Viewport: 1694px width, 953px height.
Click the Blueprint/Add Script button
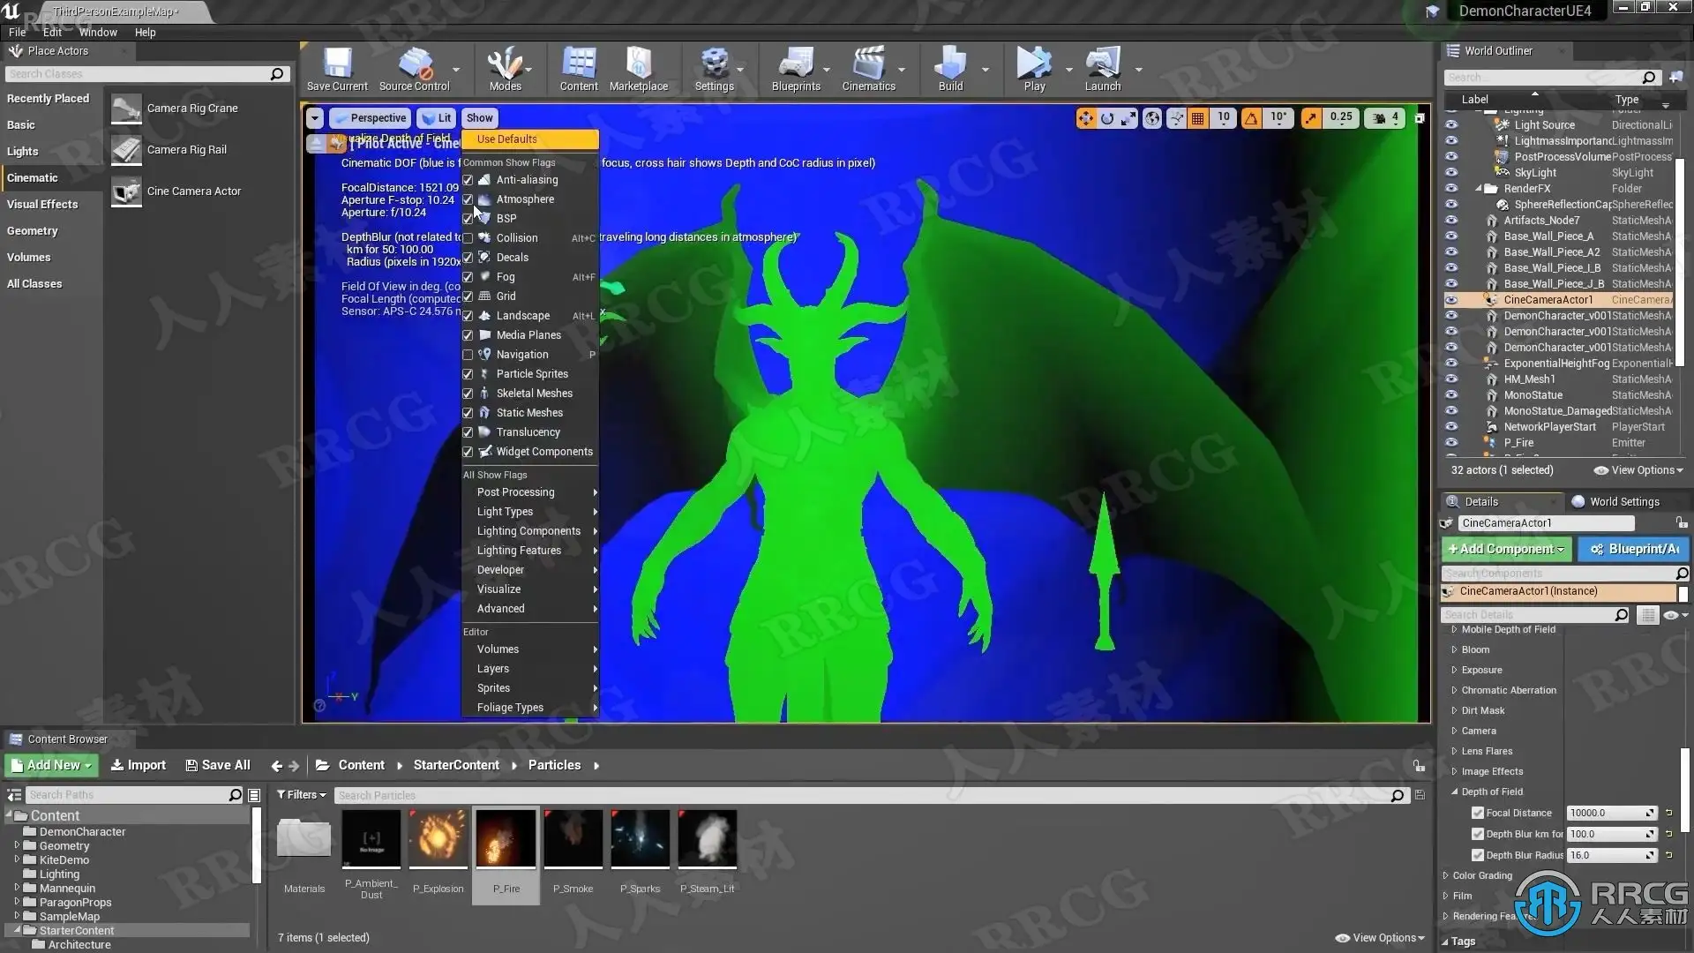(1633, 549)
